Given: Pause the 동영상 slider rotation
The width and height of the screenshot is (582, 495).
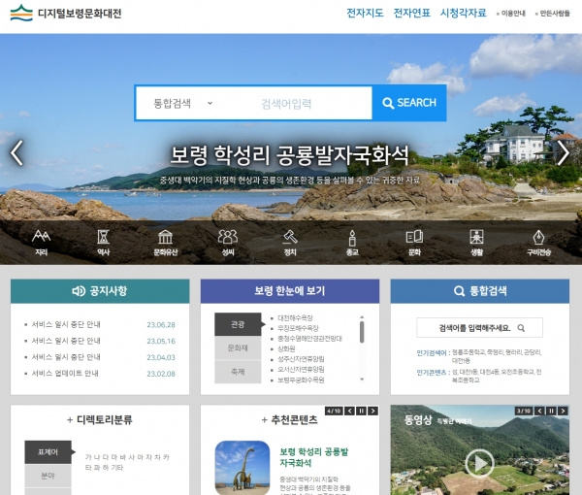Looking at the screenshot, I should [x=551, y=411].
